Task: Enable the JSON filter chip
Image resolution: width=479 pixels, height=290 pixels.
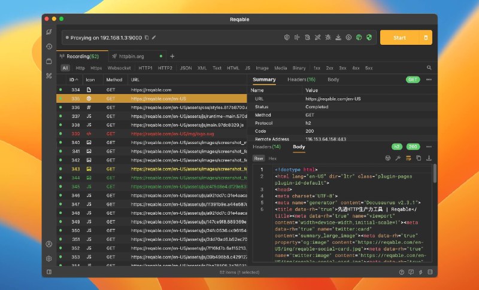Action: (x=186, y=68)
